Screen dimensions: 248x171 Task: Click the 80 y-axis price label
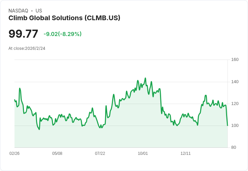tap(234, 147)
